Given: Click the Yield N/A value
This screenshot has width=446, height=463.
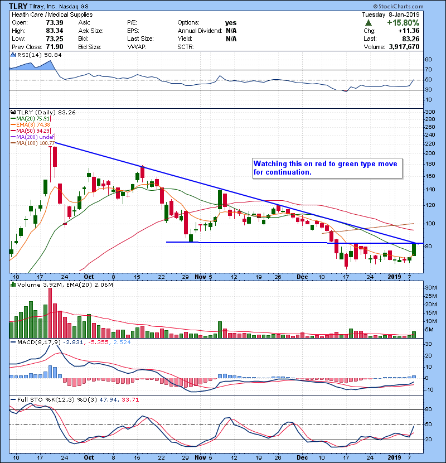Looking at the screenshot, I should (231, 38).
